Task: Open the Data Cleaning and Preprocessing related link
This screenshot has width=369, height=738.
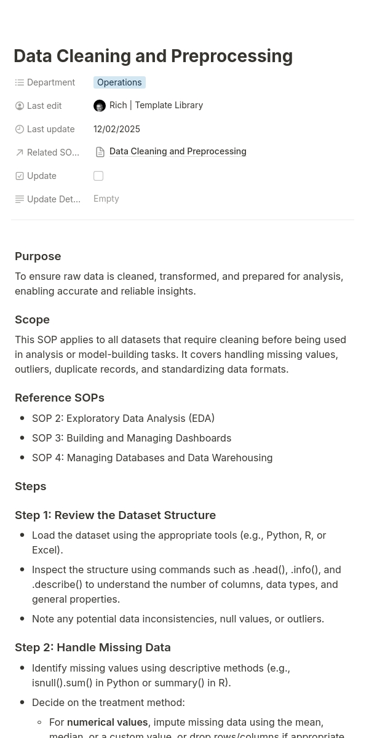Action: 178,151
